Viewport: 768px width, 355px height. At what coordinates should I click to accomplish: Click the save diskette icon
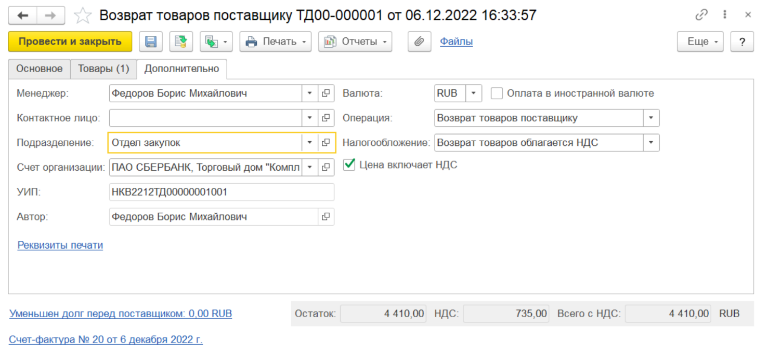151,42
